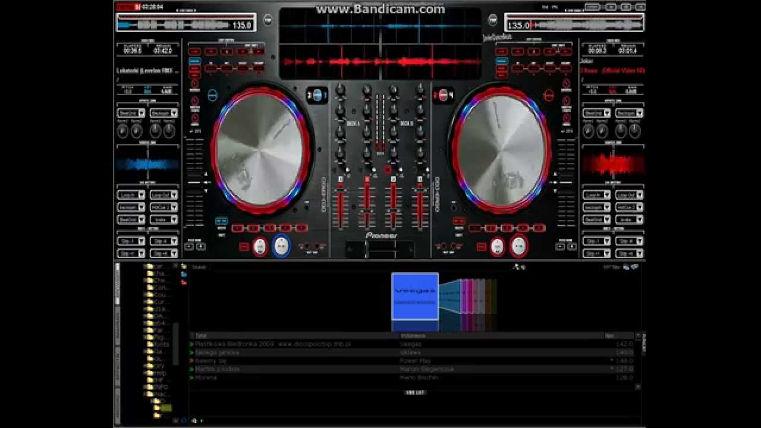Sort tracks by the Tytuł column header

294,336
